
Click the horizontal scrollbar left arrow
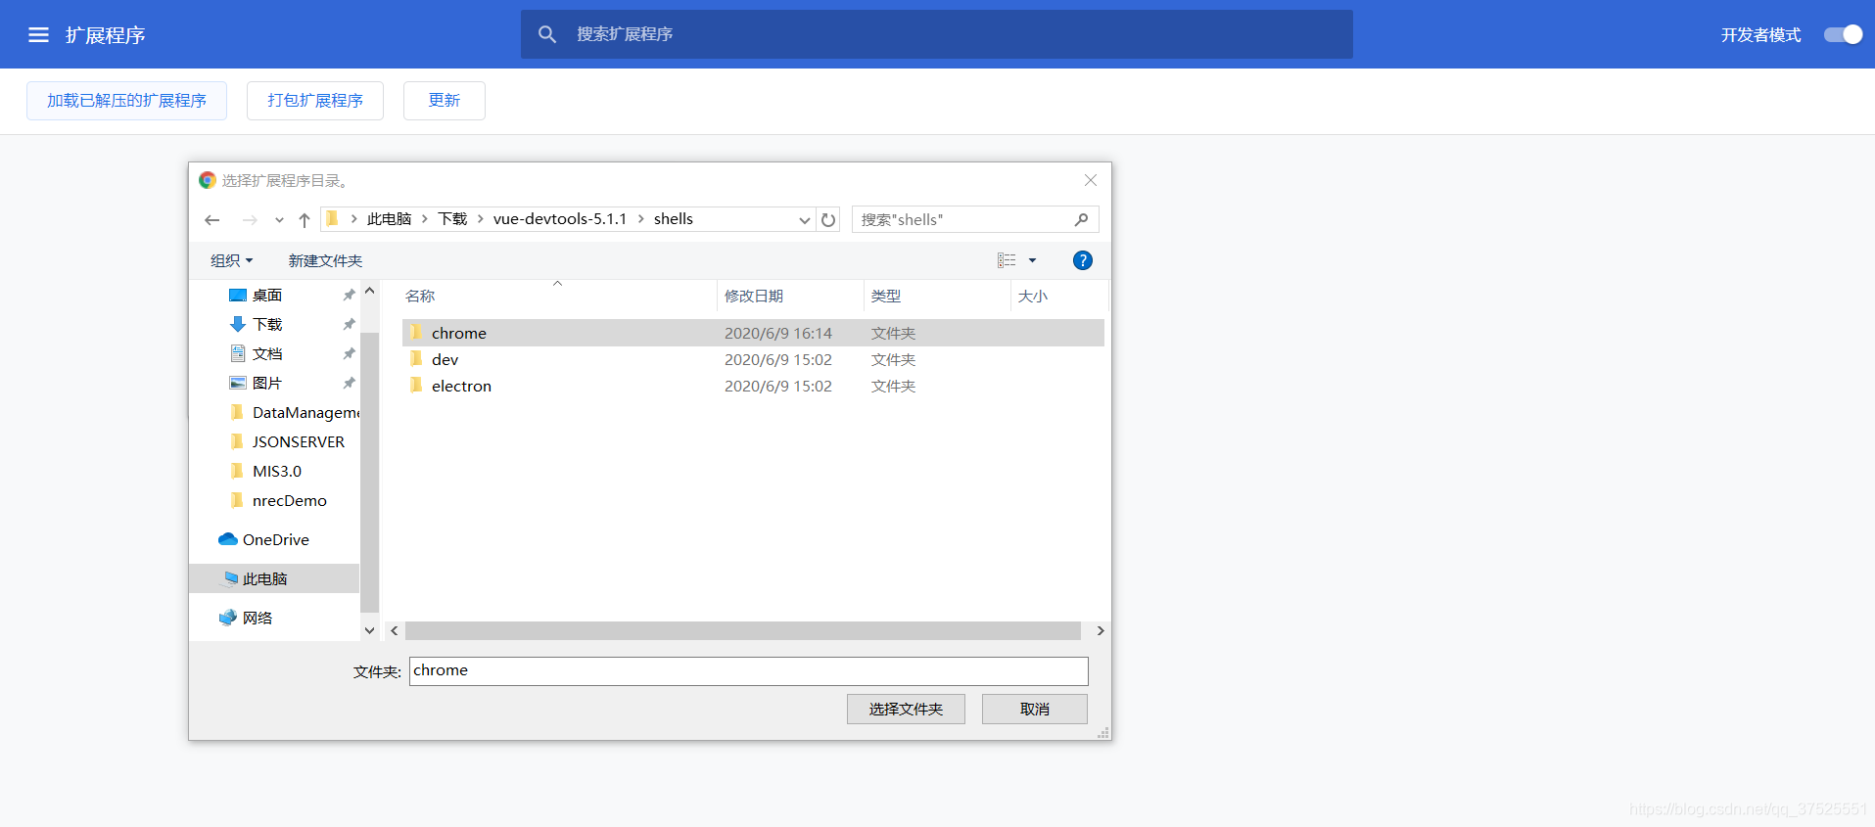pyautogui.click(x=394, y=631)
